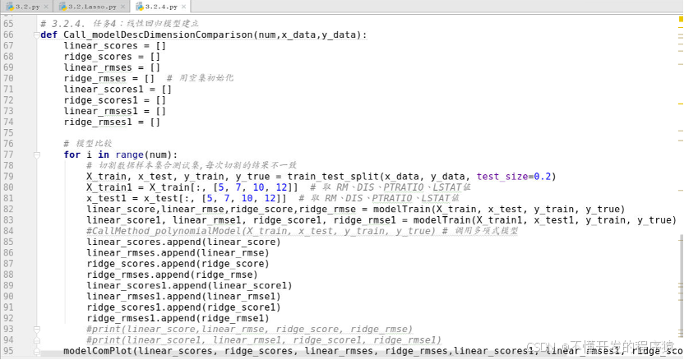The image size is (684, 360).
Task: Toggle the fold marker at line 95
Action: tap(37, 351)
